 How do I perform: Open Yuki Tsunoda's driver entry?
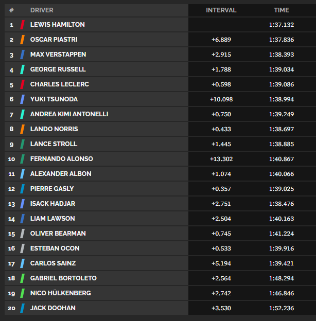point(54,99)
